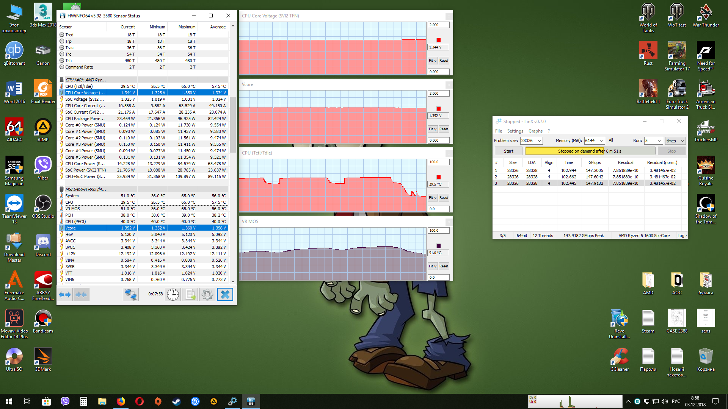Expand the Memory (MiB) dropdown
Screen dimensions: 728x409
point(601,141)
